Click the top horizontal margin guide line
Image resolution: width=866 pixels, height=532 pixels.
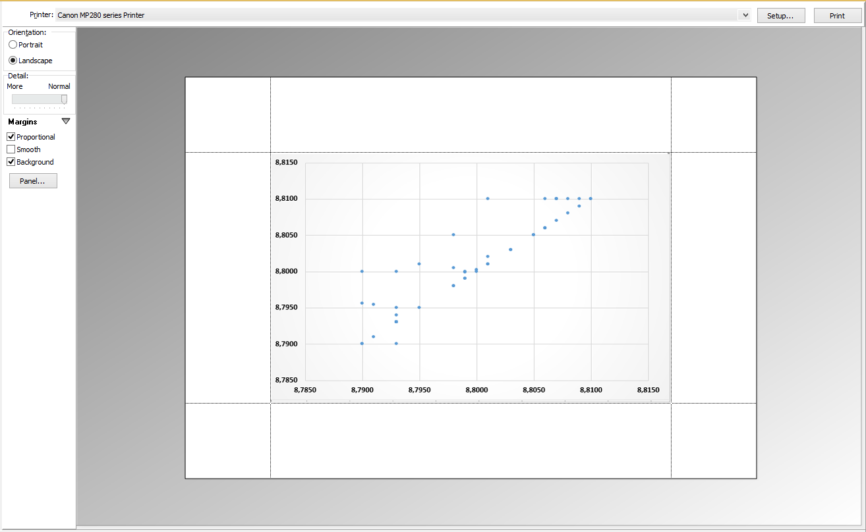(x=471, y=152)
